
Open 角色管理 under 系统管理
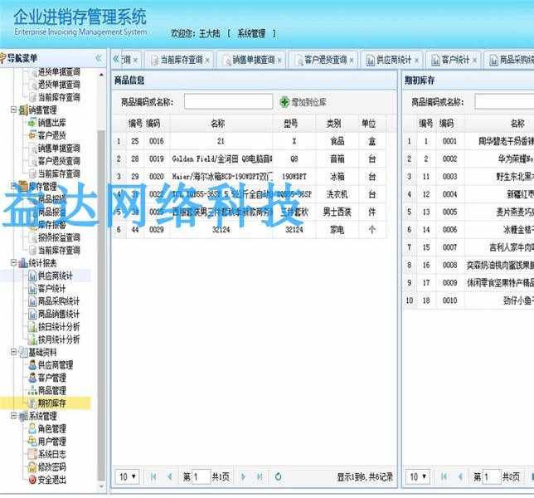(x=51, y=429)
